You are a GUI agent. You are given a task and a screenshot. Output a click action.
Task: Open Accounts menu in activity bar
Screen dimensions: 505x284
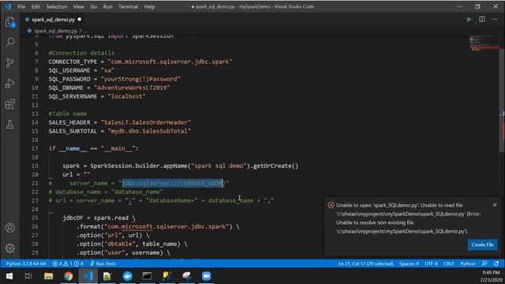tap(10, 228)
